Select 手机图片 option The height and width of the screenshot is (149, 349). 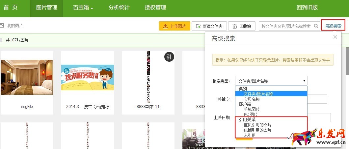[271, 109]
